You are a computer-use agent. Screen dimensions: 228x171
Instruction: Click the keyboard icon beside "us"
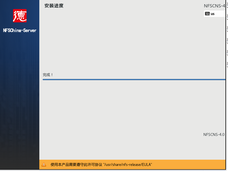click(207, 14)
